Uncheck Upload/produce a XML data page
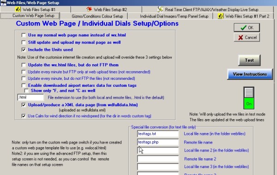 pos(24,105)
